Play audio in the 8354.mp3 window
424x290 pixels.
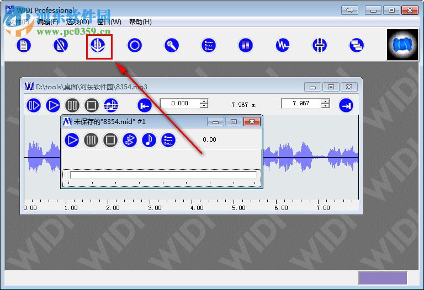point(53,105)
